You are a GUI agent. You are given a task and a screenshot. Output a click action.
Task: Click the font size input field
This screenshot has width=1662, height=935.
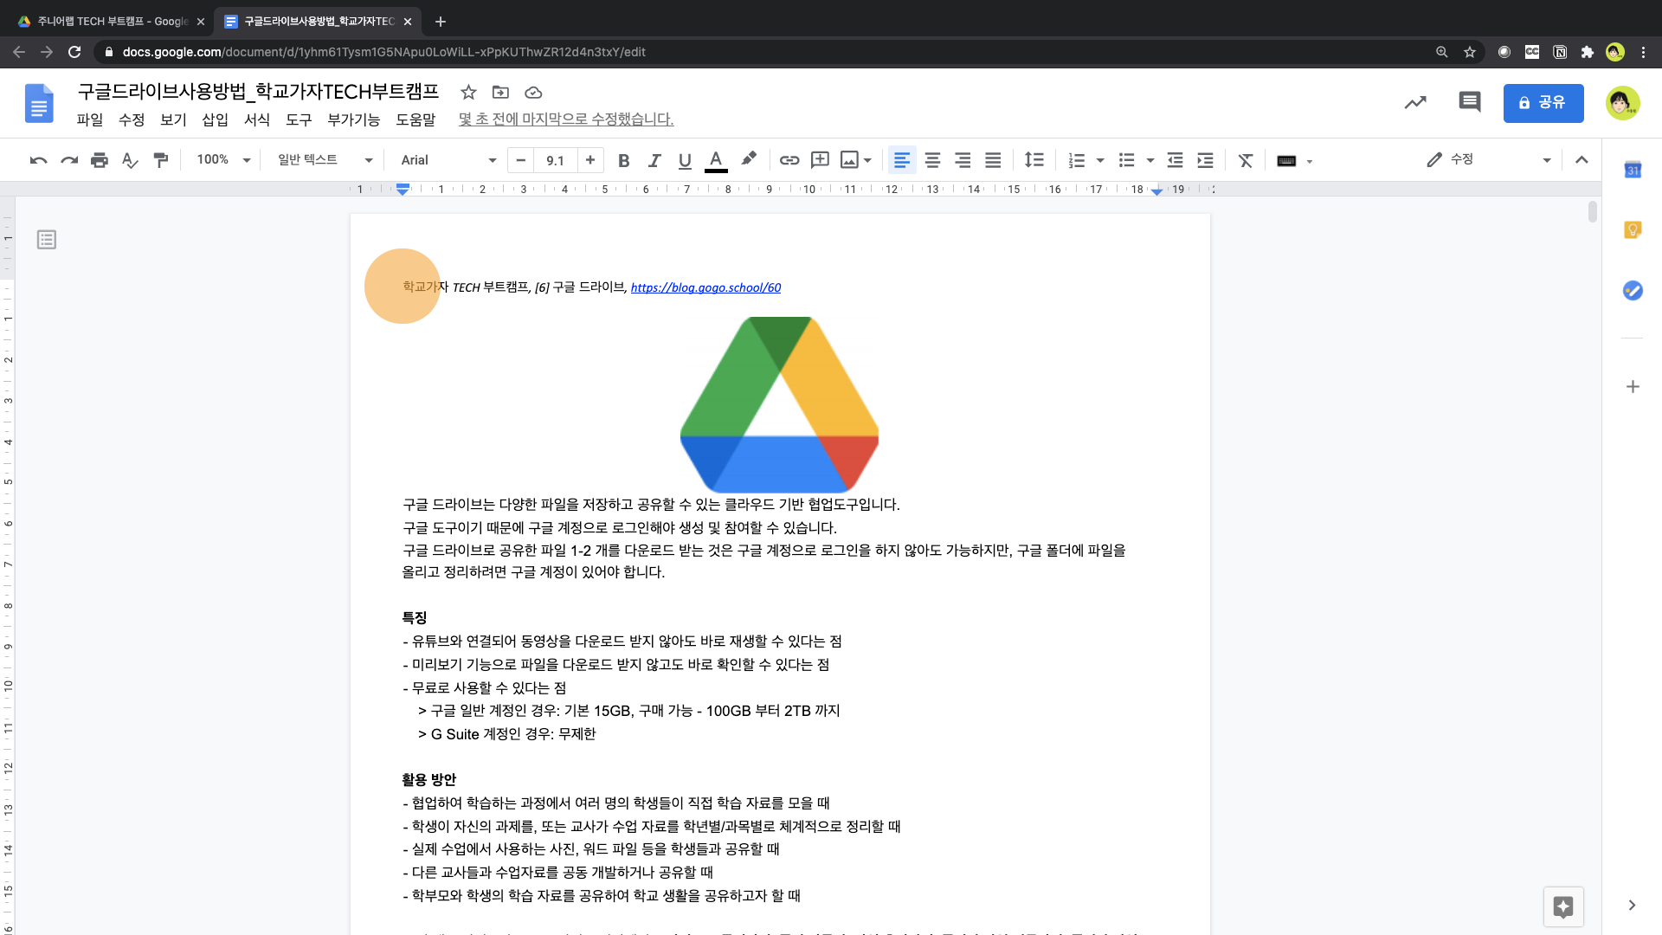555,160
